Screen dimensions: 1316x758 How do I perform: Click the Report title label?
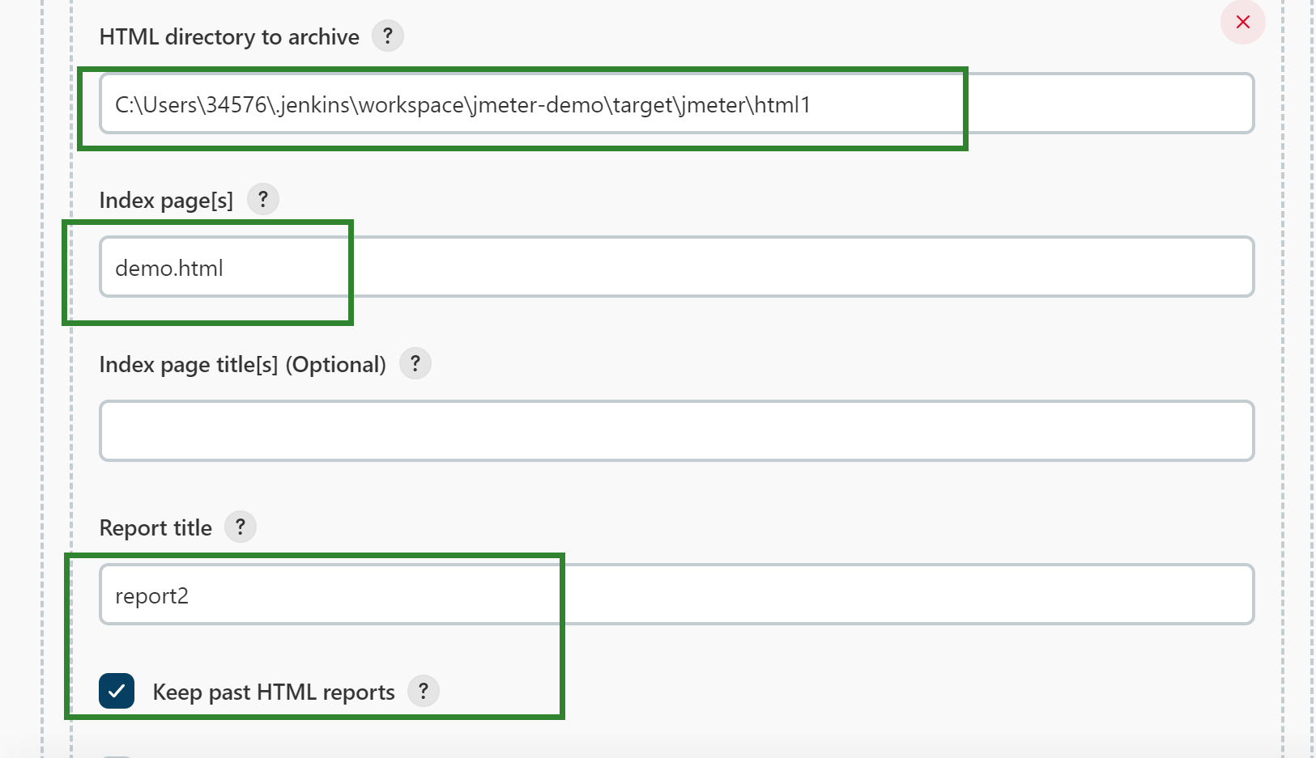(x=155, y=528)
